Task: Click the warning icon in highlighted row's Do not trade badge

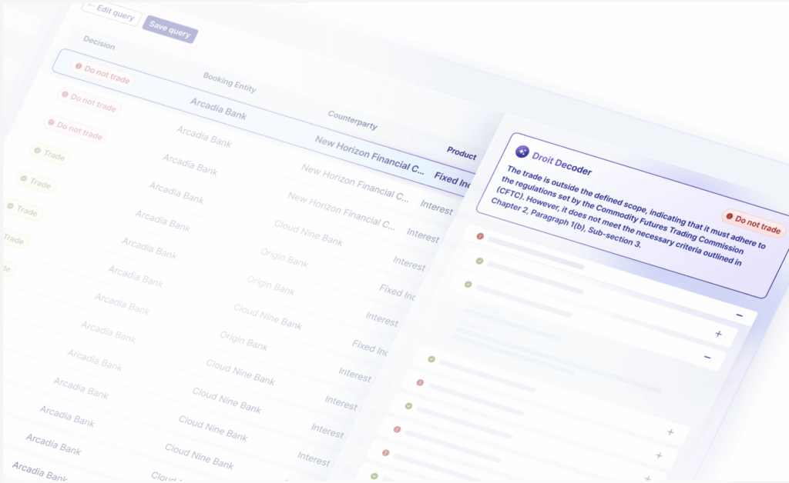Action: pyautogui.click(x=79, y=68)
